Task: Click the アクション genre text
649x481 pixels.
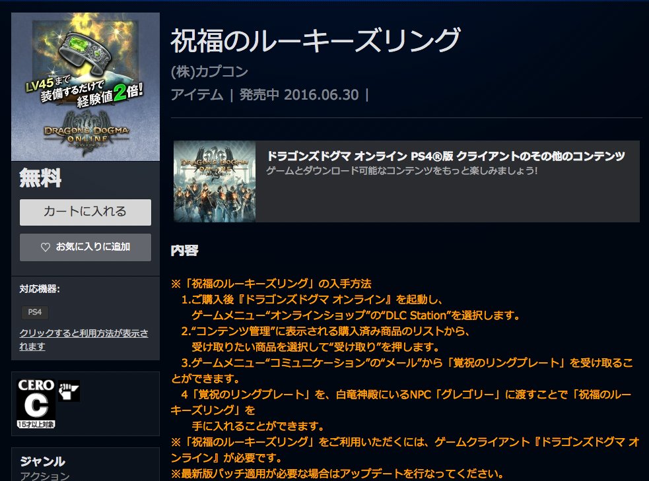Action: pyautogui.click(x=45, y=476)
